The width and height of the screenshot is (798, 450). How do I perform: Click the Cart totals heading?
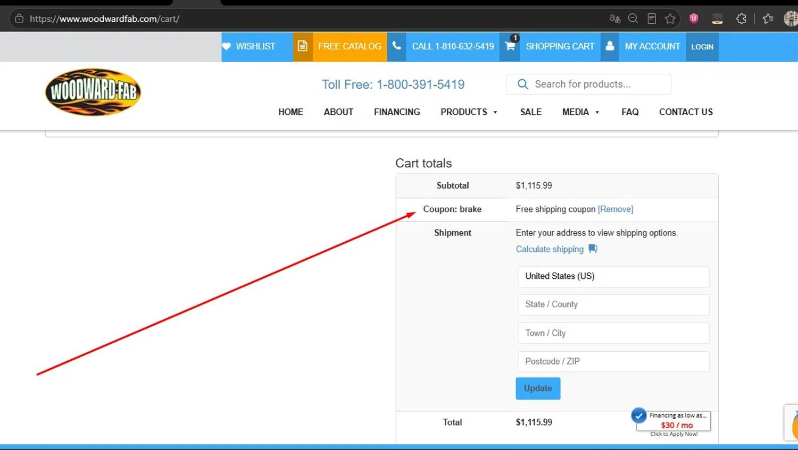[423, 163]
